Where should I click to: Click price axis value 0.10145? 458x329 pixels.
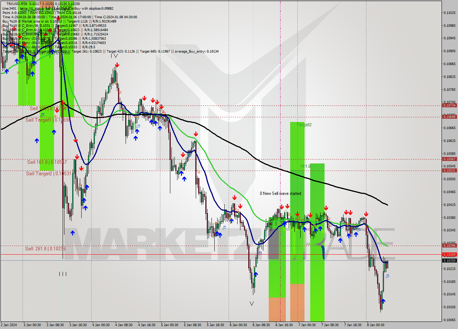[449, 294]
